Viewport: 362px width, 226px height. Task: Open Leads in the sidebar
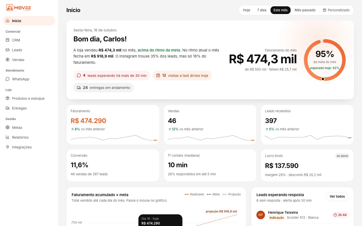[29, 50]
